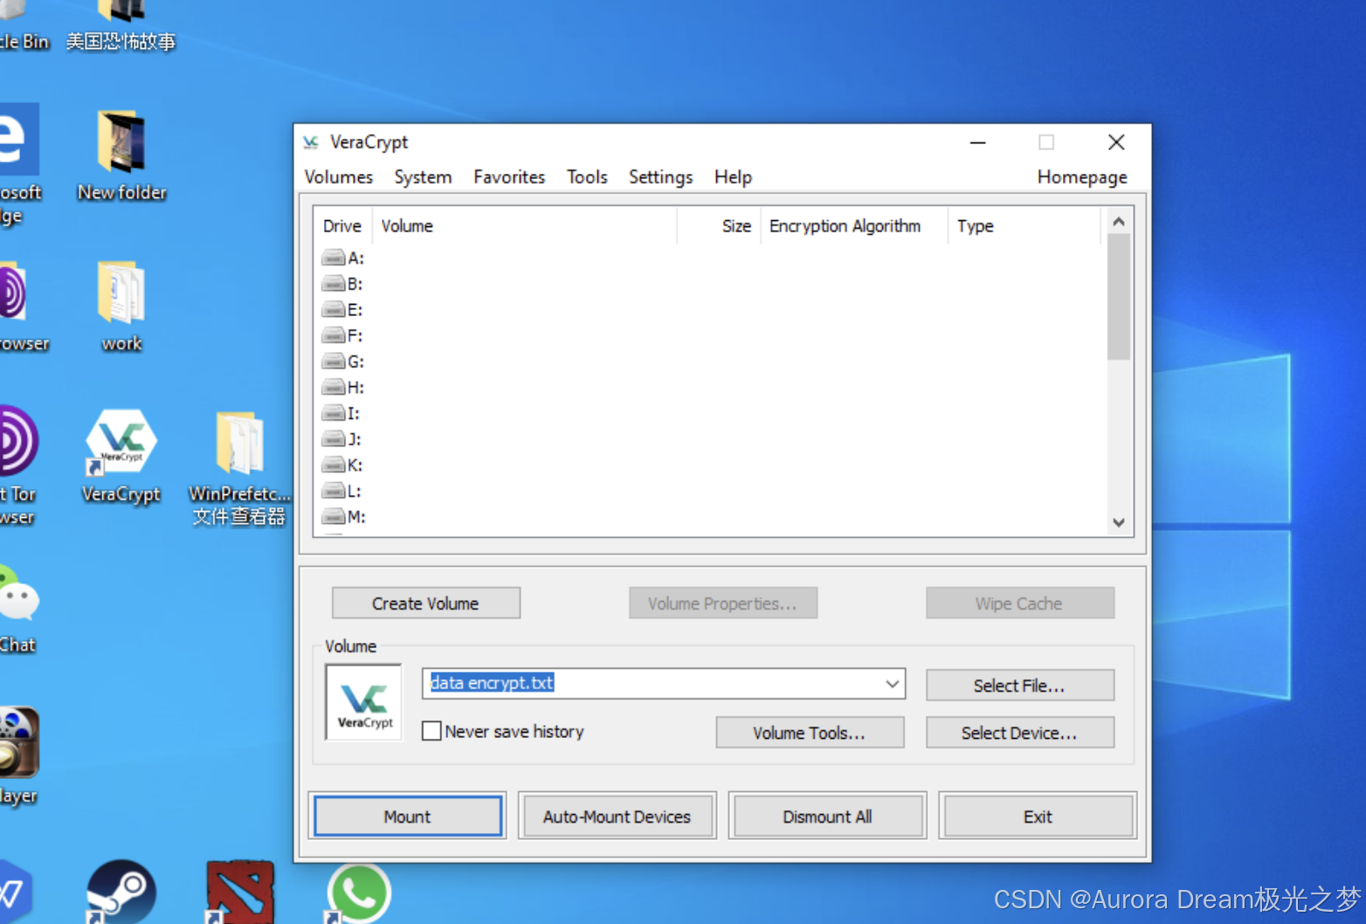Screen dimensions: 1366x924
Task: Click drive list scroll up arrow
Action: tap(1119, 222)
